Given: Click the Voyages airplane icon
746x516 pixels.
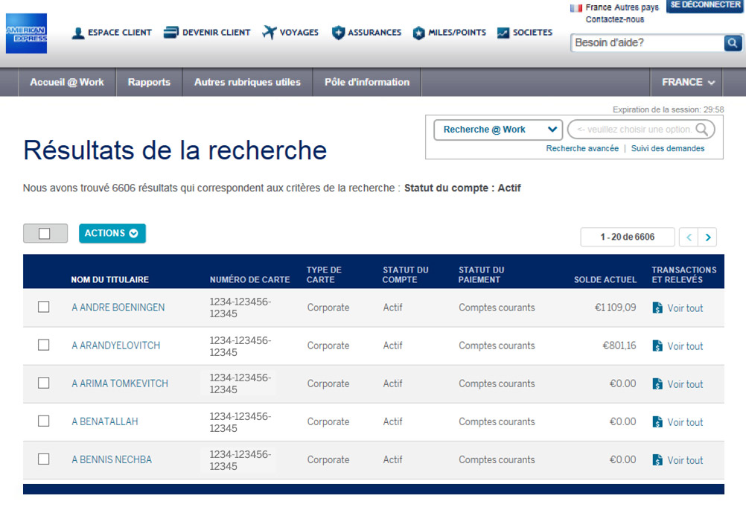Looking at the screenshot, I should click(x=269, y=32).
